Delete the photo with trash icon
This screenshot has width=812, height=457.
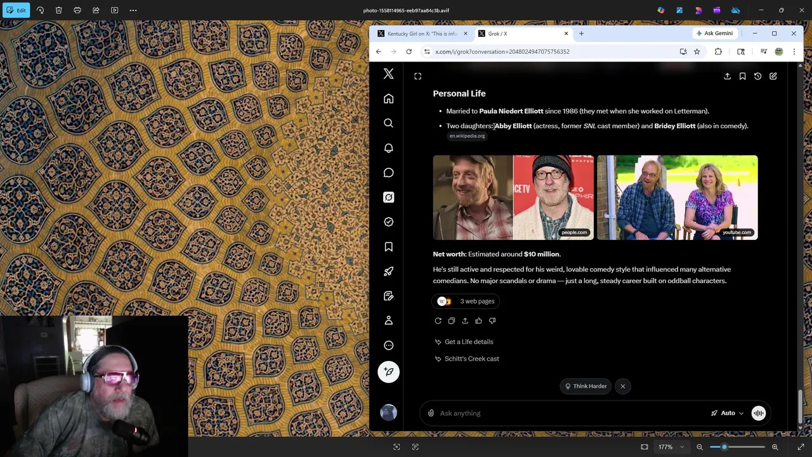(x=58, y=10)
